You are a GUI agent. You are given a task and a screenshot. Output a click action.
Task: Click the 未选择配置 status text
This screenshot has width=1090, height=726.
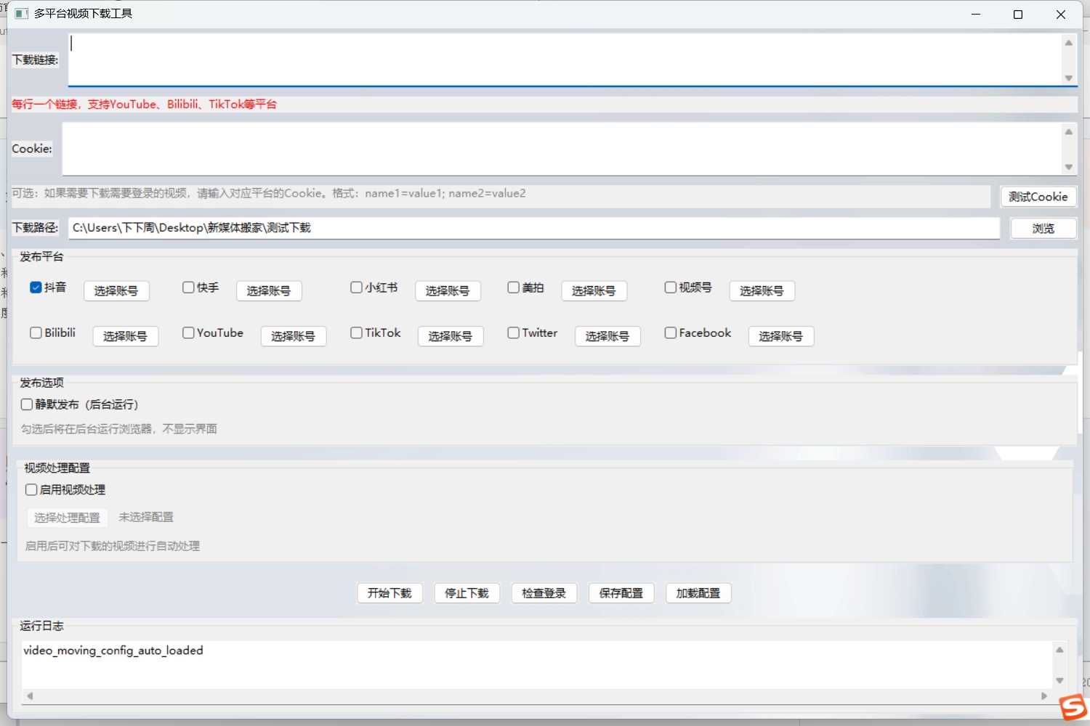pyautogui.click(x=146, y=517)
